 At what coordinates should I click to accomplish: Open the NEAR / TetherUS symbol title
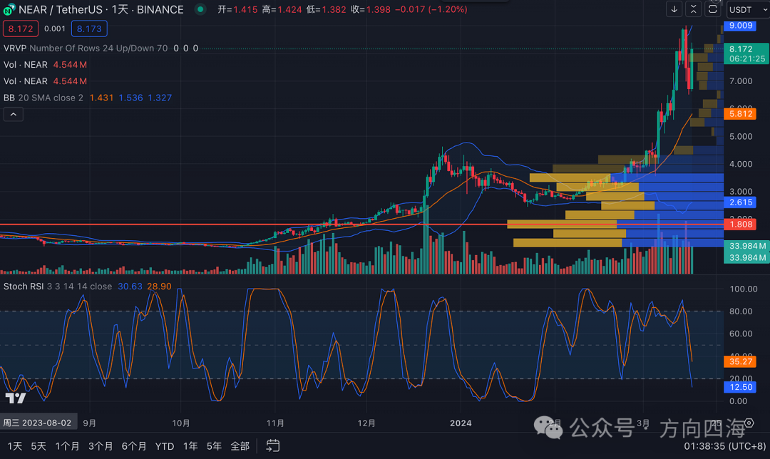(101, 9)
